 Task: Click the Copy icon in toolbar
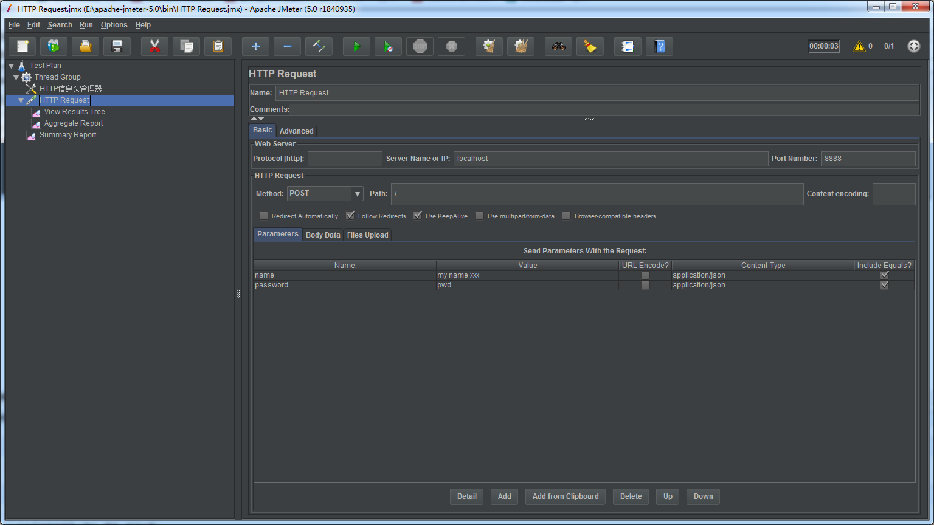coord(186,46)
